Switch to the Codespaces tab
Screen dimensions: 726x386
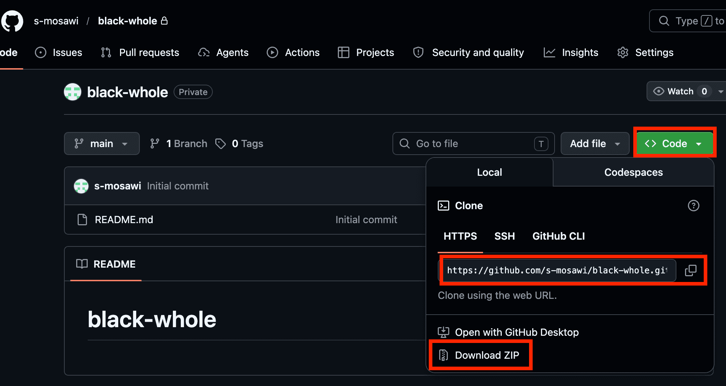coord(633,172)
